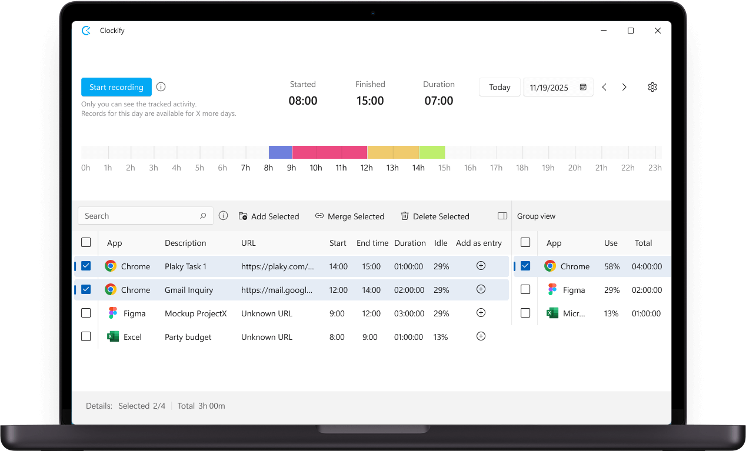Image resolution: width=746 pixels, height=451 pixels.
Task: Click Start recording button
Action: pos(116,87)
